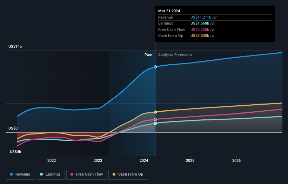Image resolution: width=288 pixels, height=184 pixels.
Task: Click the US$14b y-axis label
Action: pyautogui.click(x=15, y=46)
